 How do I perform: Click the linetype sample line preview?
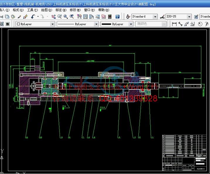click(66, 24)
